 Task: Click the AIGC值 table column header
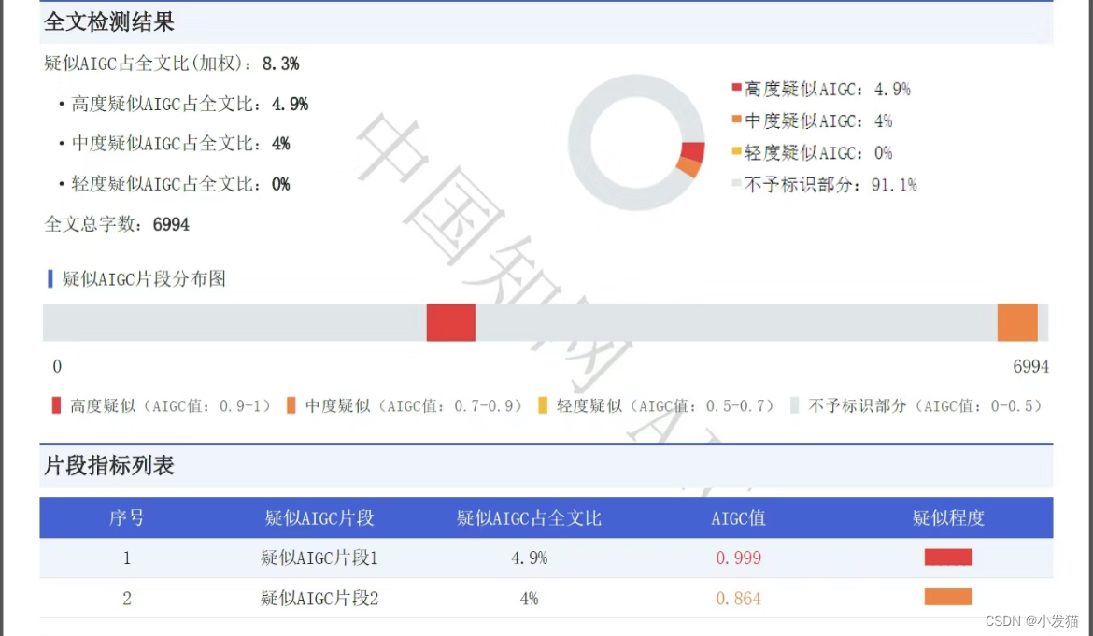pyautogui.click(x=737, y=518)
